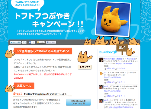The image size is (151, 109).
Task: Click the mixi イイネ share button
Action: click(41, 42)
